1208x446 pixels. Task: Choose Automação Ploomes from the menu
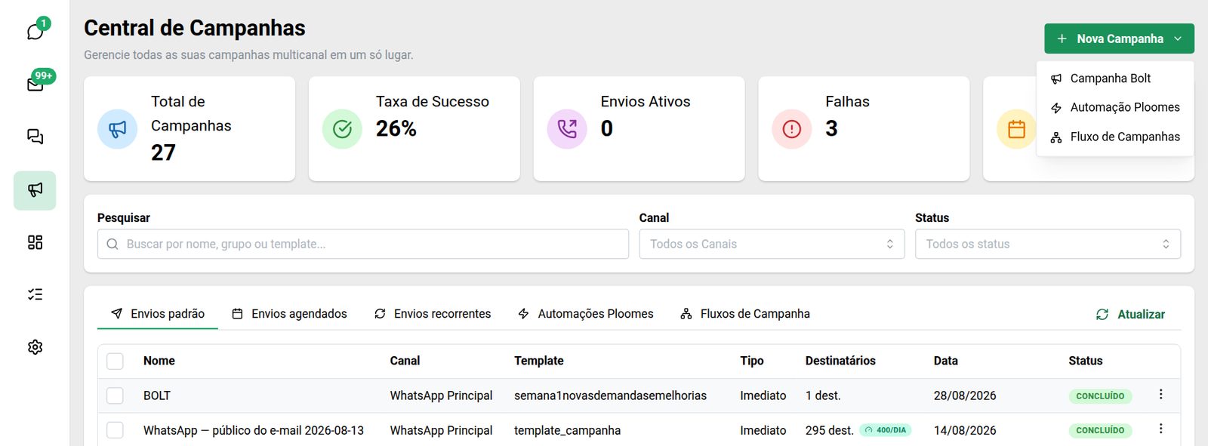coord(1115,108)
